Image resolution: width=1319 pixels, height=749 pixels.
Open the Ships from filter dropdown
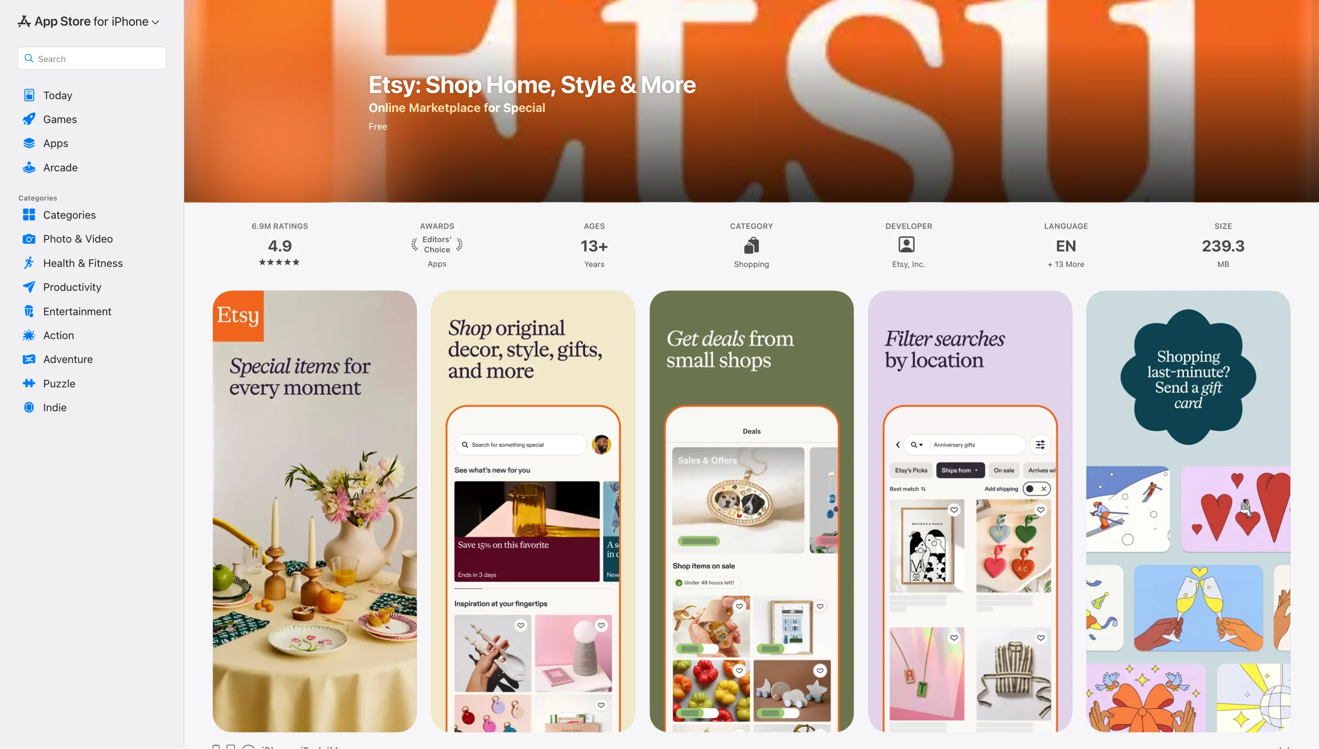click(960, 470)
